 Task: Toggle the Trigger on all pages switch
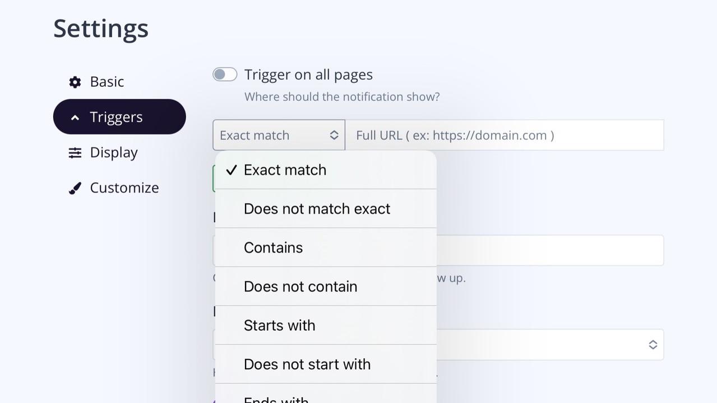point(225,74)
